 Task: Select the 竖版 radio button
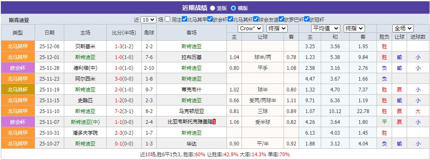[x=213, y=8]
